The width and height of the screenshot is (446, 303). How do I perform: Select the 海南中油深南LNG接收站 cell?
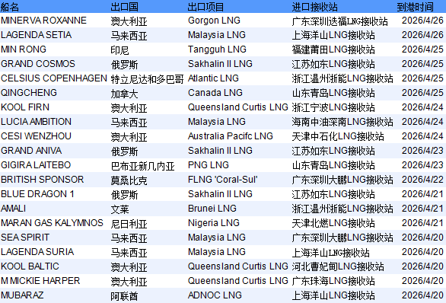(342, 123)
